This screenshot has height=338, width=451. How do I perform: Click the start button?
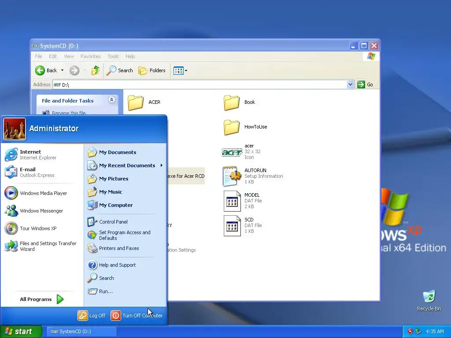[21, 332]
